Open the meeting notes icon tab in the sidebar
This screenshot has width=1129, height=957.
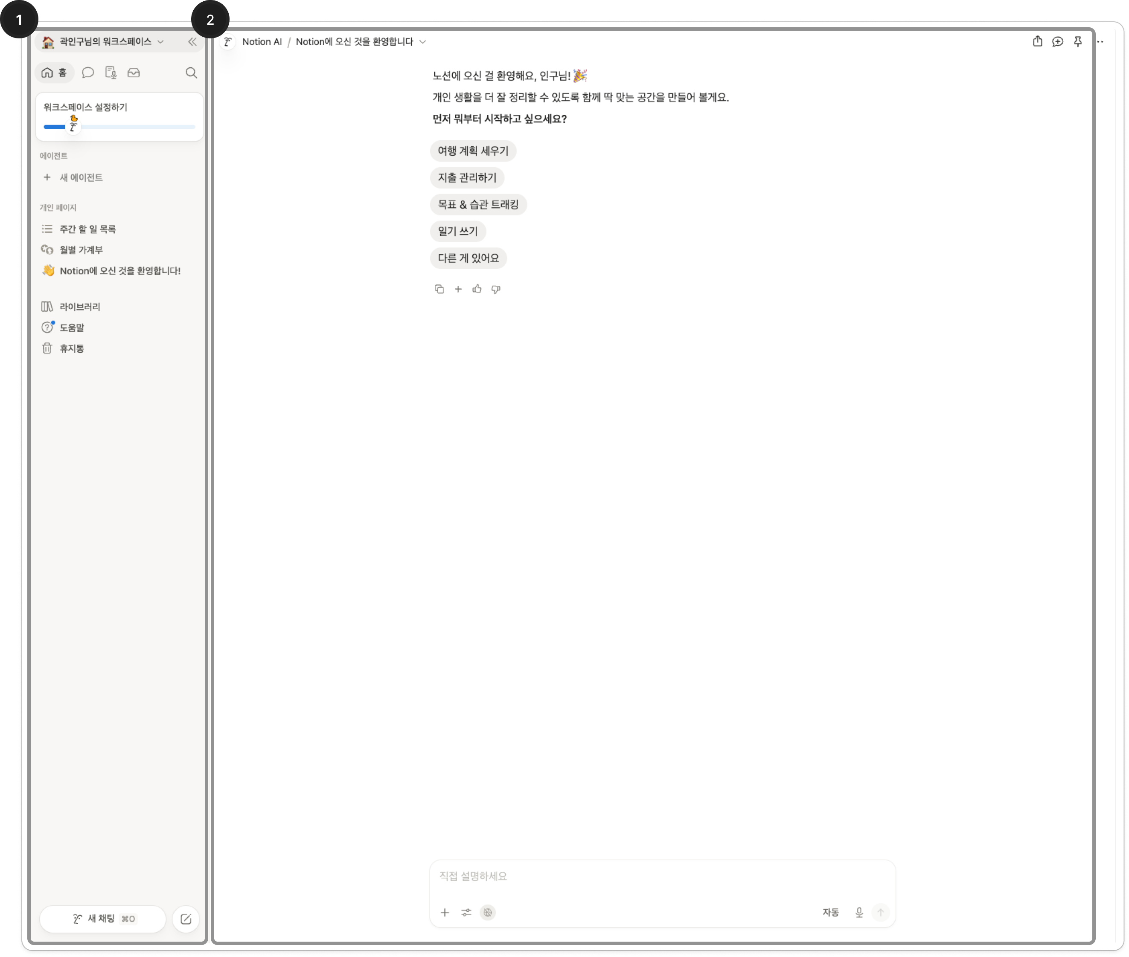pyautogui.click(x=111, y=72)
